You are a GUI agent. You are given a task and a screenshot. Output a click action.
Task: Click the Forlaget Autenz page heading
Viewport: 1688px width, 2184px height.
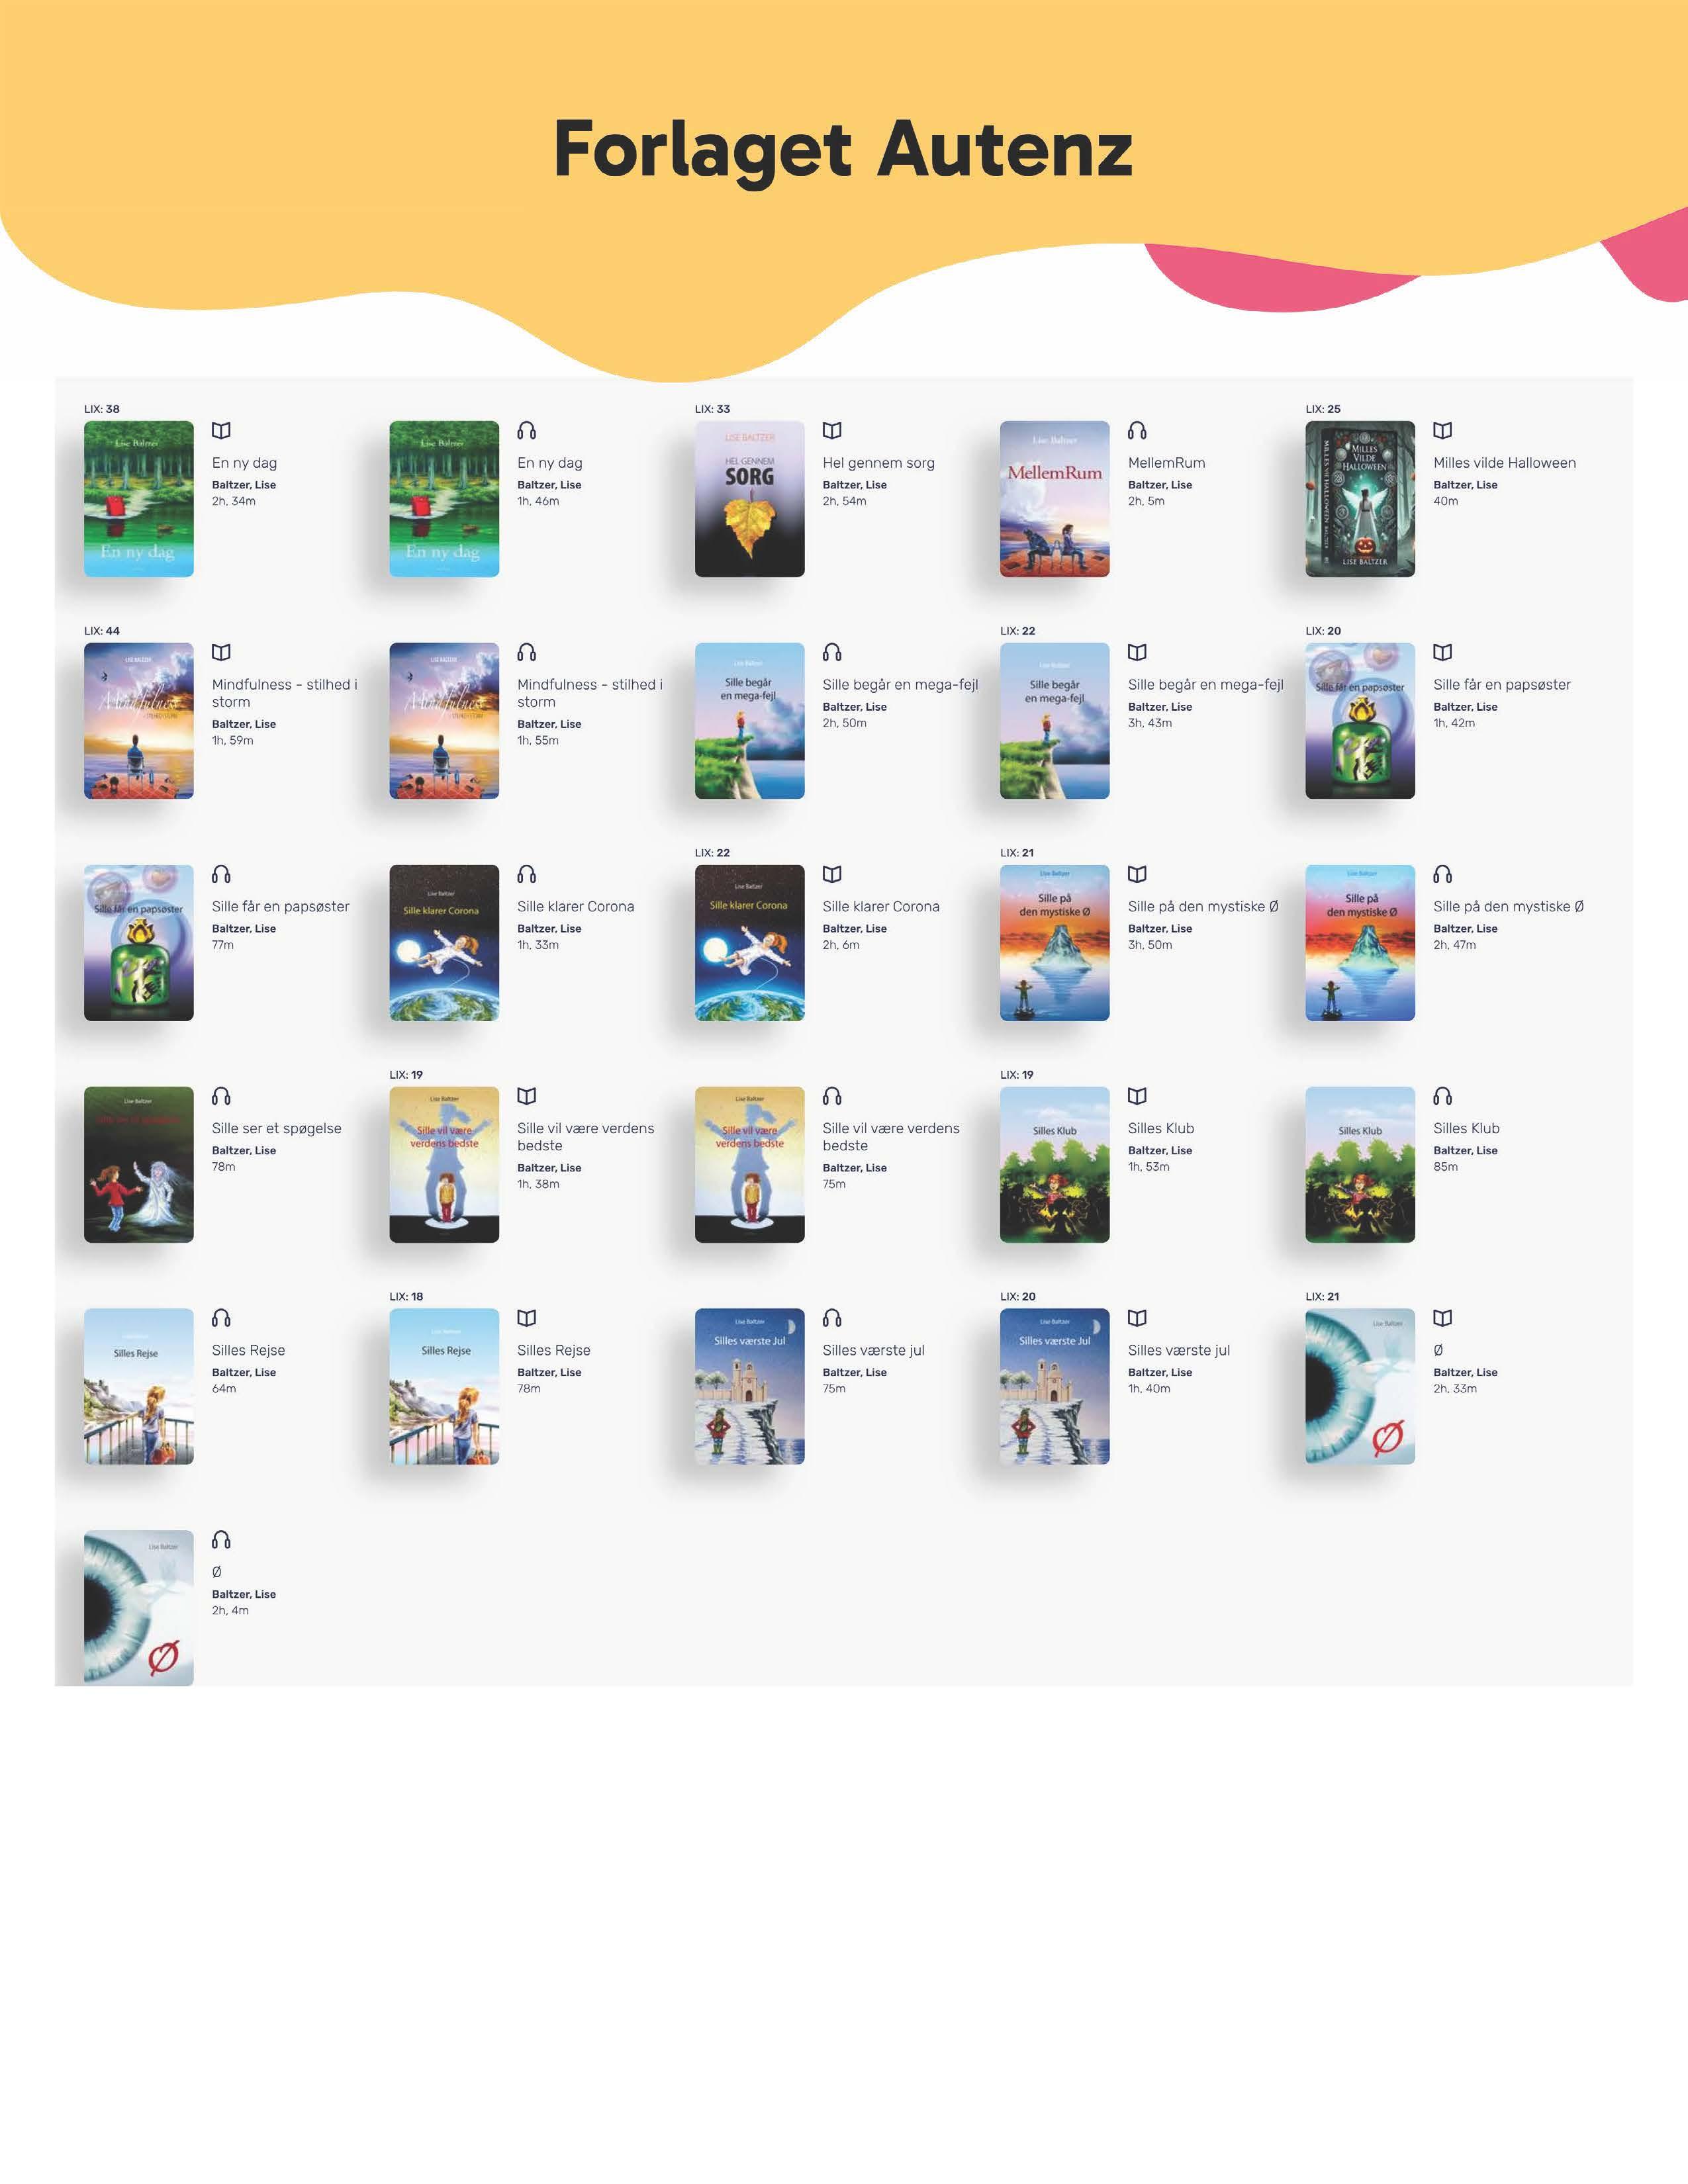pos(843,149)
